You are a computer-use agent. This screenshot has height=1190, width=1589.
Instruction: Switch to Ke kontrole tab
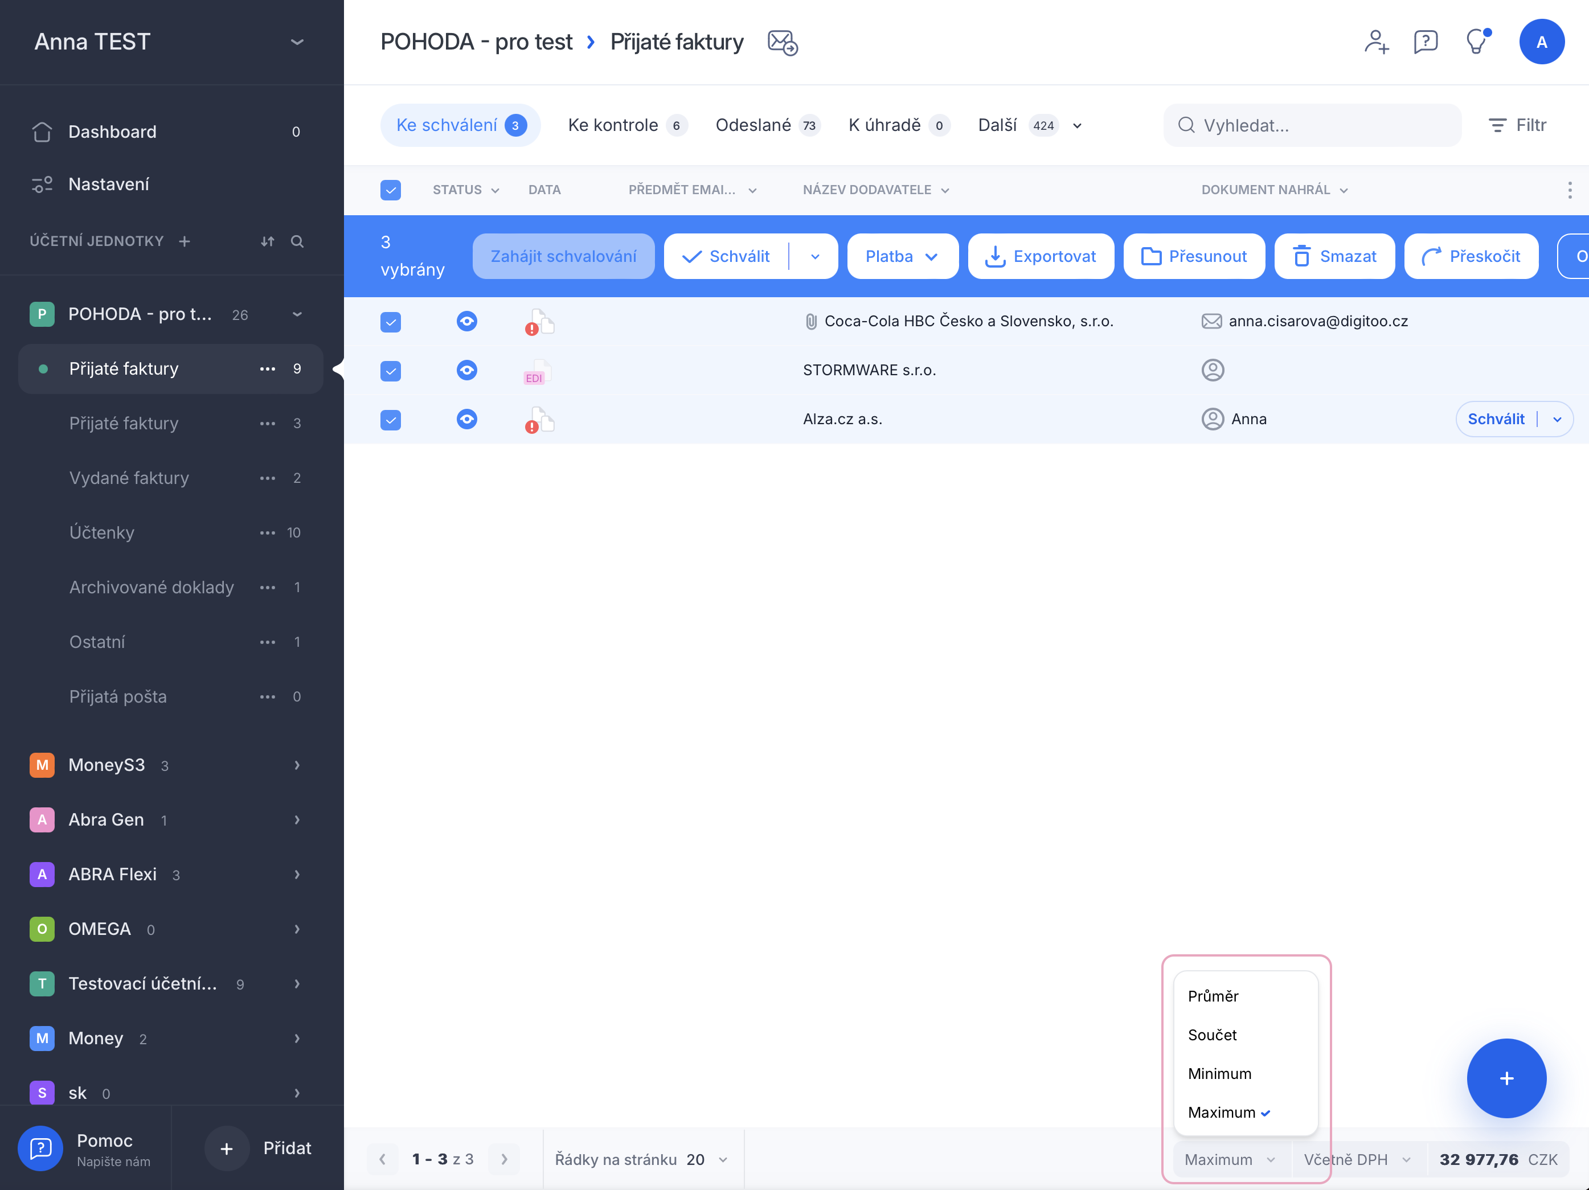tap(628, 126)
